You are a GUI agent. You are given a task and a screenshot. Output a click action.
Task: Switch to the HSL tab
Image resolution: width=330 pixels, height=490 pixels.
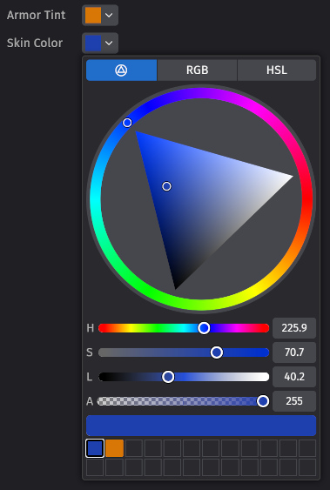[277, 70]
